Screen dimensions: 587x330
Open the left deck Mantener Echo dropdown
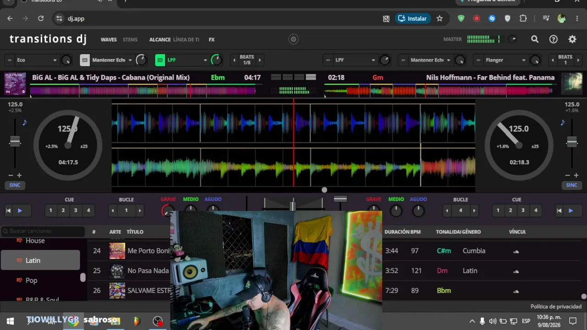[x=112, y=60]
